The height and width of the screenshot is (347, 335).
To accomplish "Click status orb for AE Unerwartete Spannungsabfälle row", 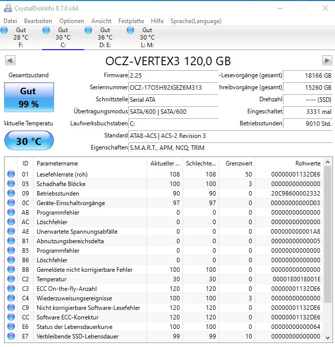I will [11, 231].
